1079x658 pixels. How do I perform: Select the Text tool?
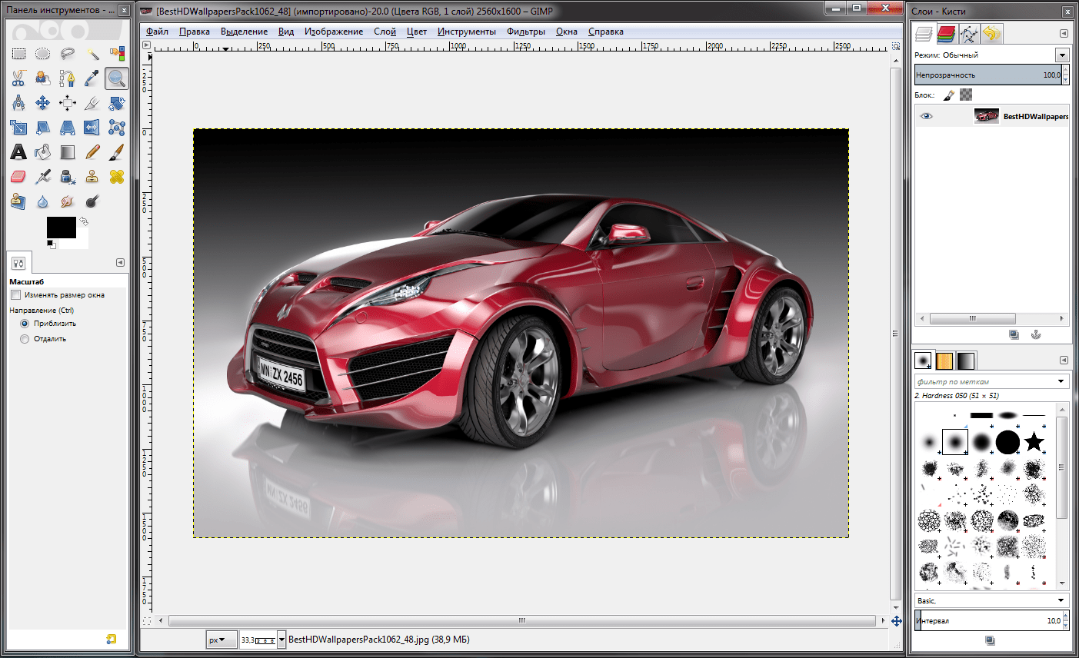pos(18,151)
